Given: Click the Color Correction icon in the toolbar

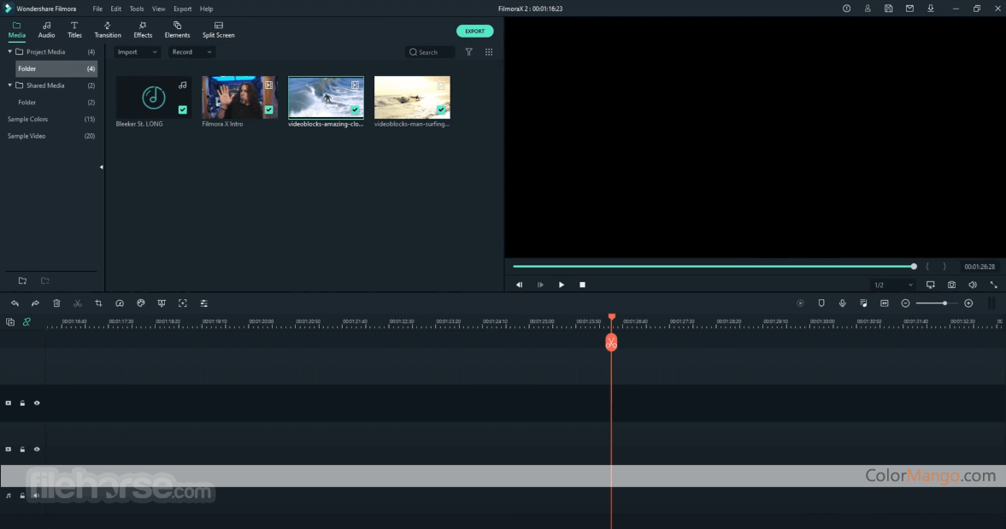Looking at the screenshot, I should [140, 303].
